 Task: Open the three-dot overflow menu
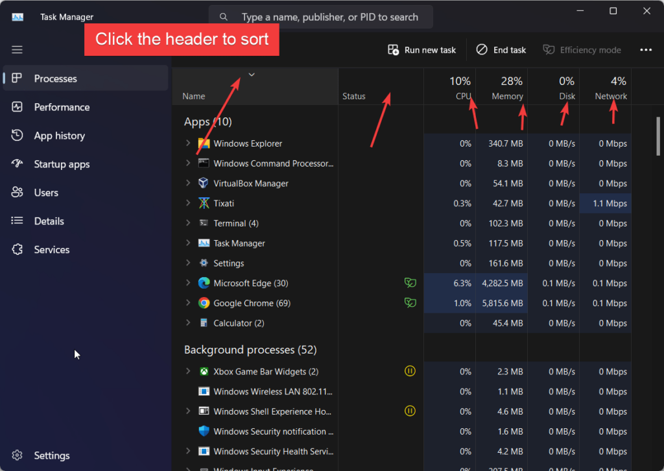(x=646, y=49)
